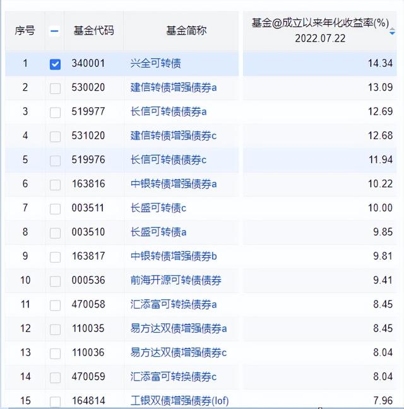The width and height of the screenshot is (404, 409).
Task: Check the checkbox for fund 519976
Action: (x=55, y=161)
